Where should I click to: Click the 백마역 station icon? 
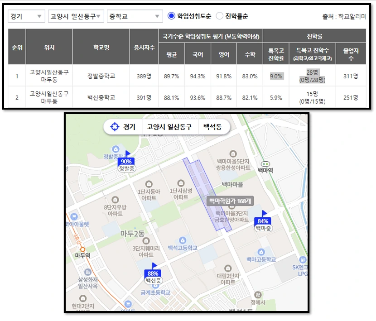pos(265,164)
